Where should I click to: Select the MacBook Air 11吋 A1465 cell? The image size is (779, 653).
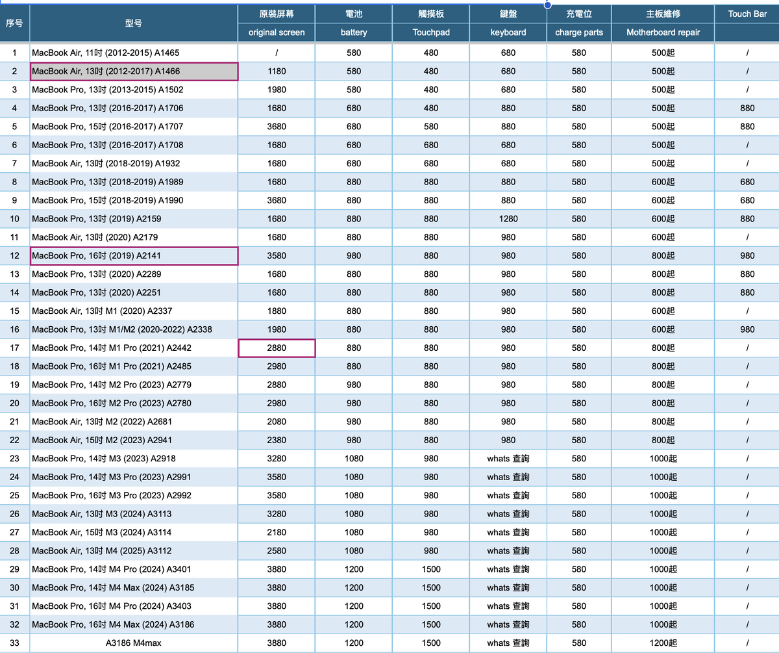tap(134, 53)
